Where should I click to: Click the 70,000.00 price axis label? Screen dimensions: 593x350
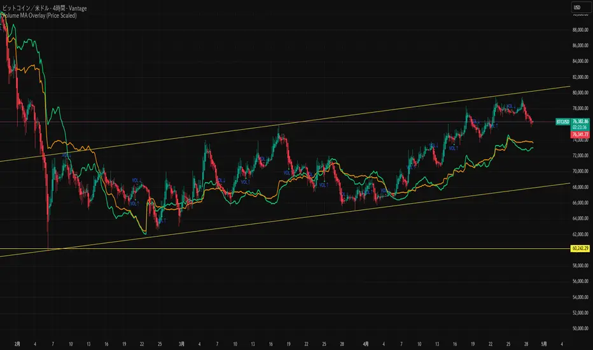580,171
